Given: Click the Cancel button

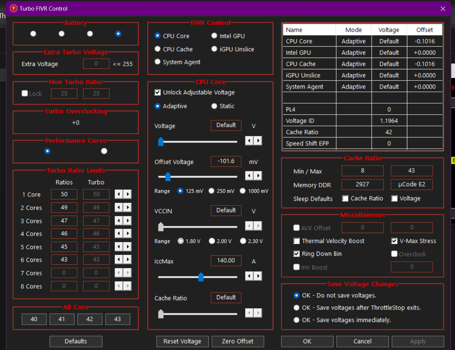Looking at the screenshot, I should [362, 341].
